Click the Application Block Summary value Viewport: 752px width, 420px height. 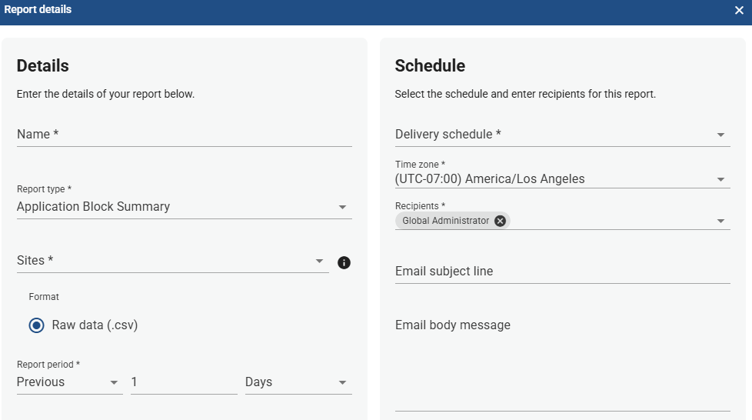[x=94, y=206]
